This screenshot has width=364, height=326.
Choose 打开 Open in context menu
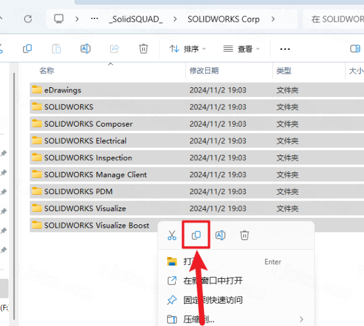(x=236, y=262)
